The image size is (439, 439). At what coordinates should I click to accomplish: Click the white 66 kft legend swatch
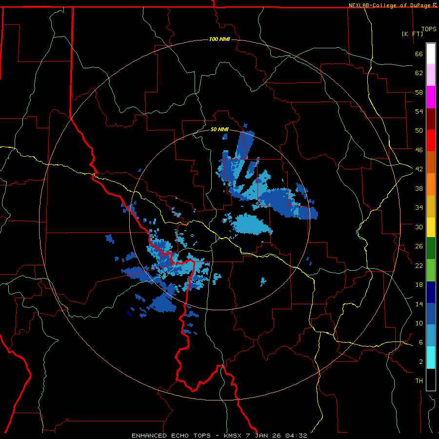(431, 54)
